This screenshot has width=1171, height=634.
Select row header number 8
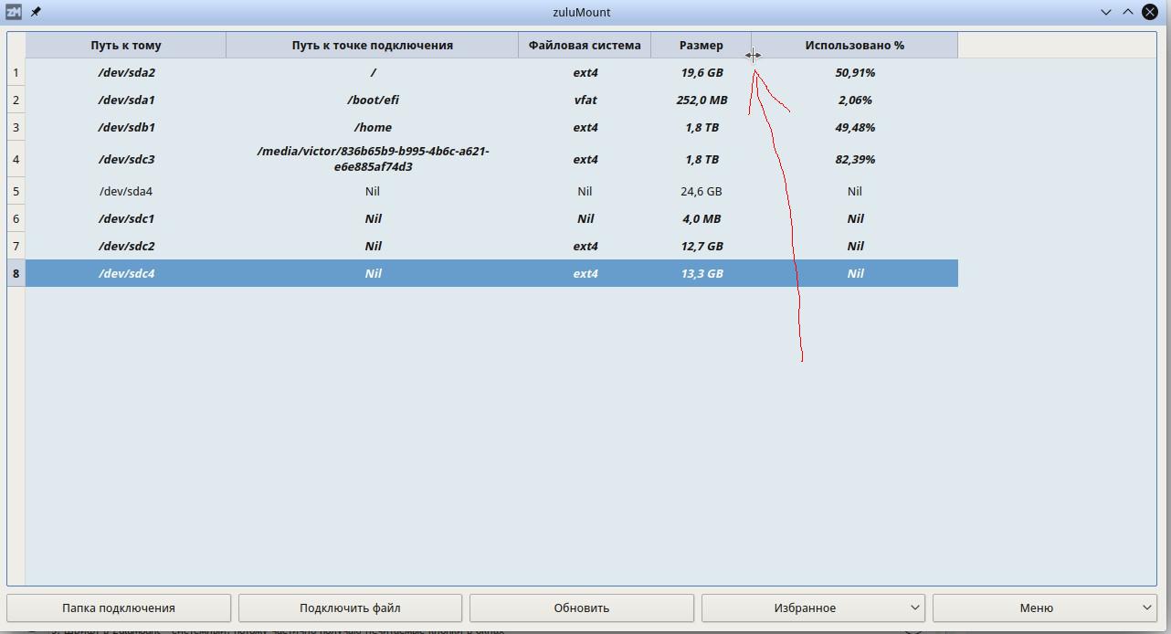coord(16,273)
